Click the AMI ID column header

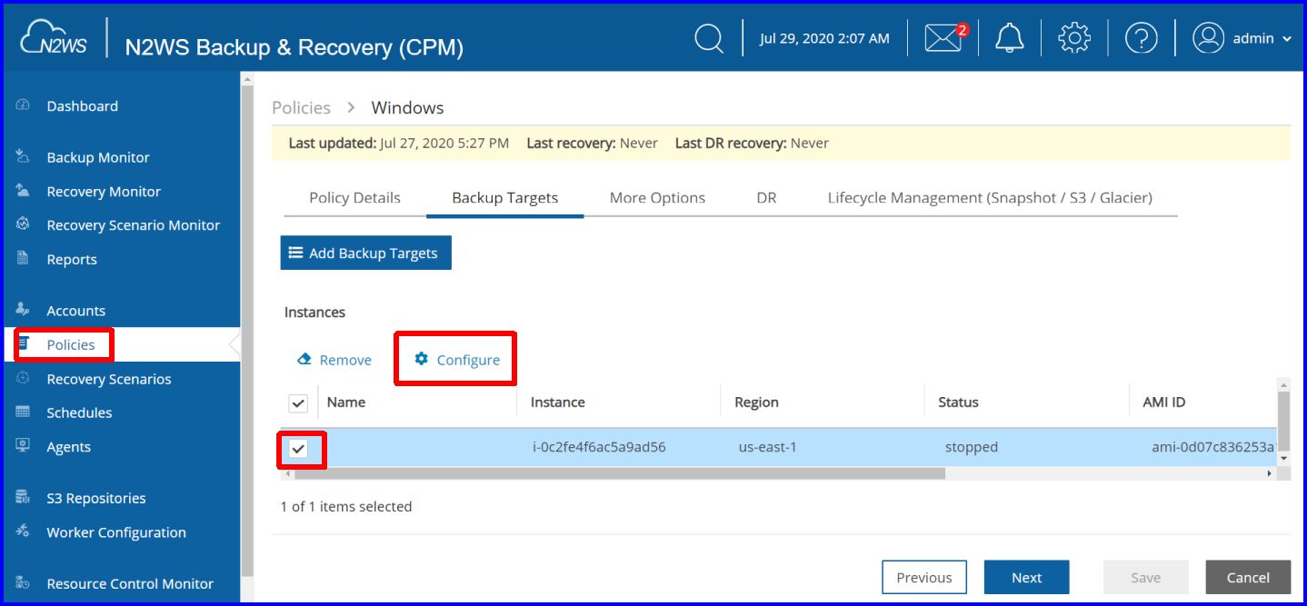tap(1163, 402)
